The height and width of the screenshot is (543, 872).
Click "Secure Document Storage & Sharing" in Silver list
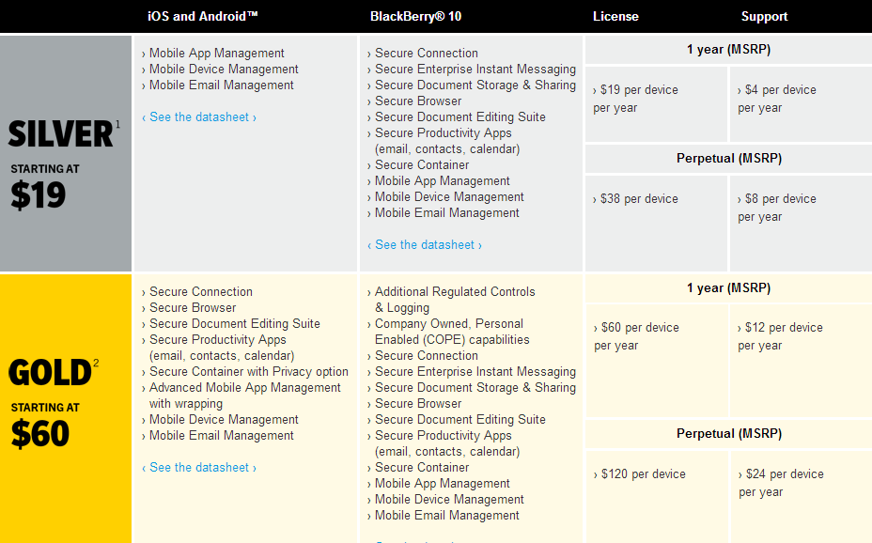pos(475,85)
